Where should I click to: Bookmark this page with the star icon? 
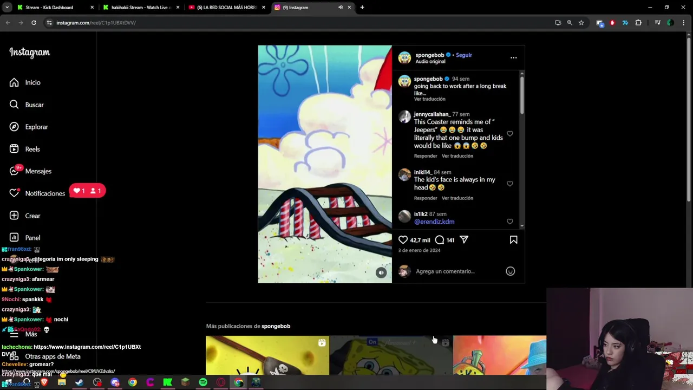pyautogui.click(x=581, y=23)
